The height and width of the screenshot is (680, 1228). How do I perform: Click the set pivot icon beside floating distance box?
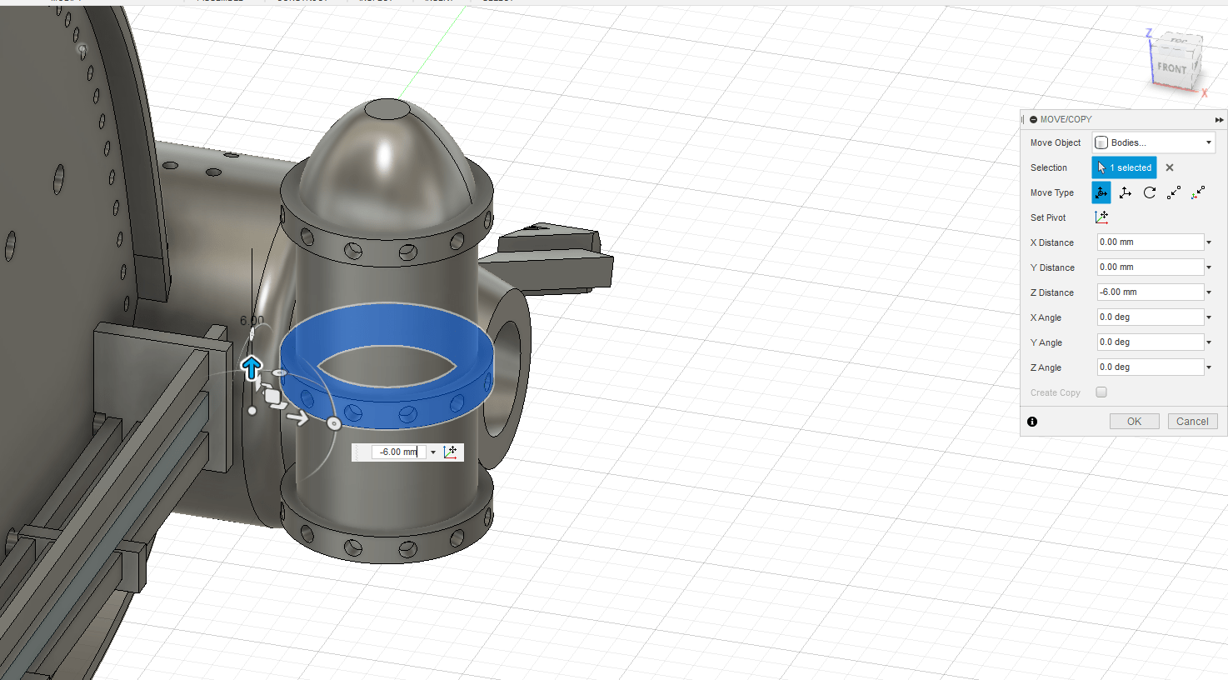(x=451, y=452)
